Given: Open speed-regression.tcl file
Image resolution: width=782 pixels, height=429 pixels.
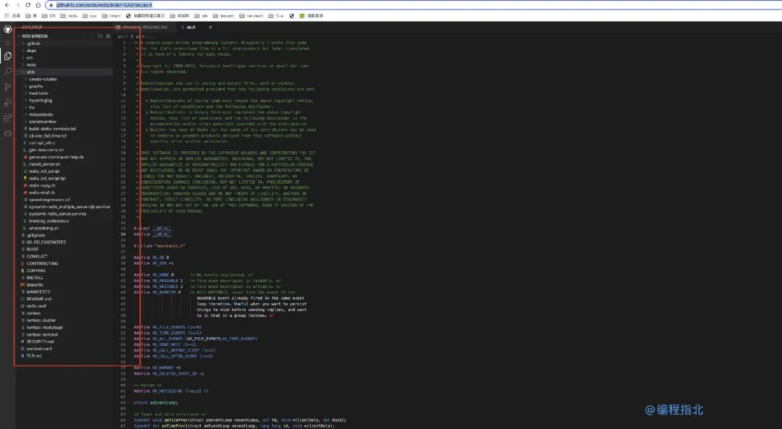Looking at the screenshot, I should (x=65, y=199).
